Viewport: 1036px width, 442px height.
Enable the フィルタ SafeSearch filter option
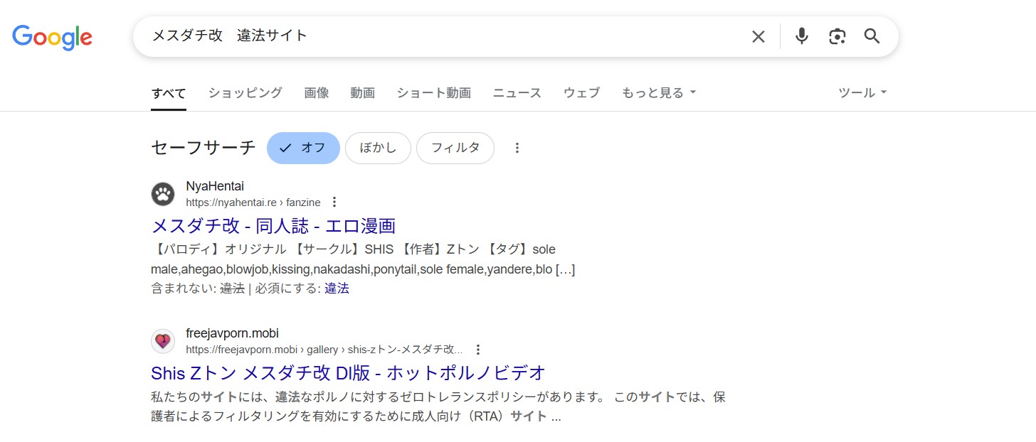455,147
